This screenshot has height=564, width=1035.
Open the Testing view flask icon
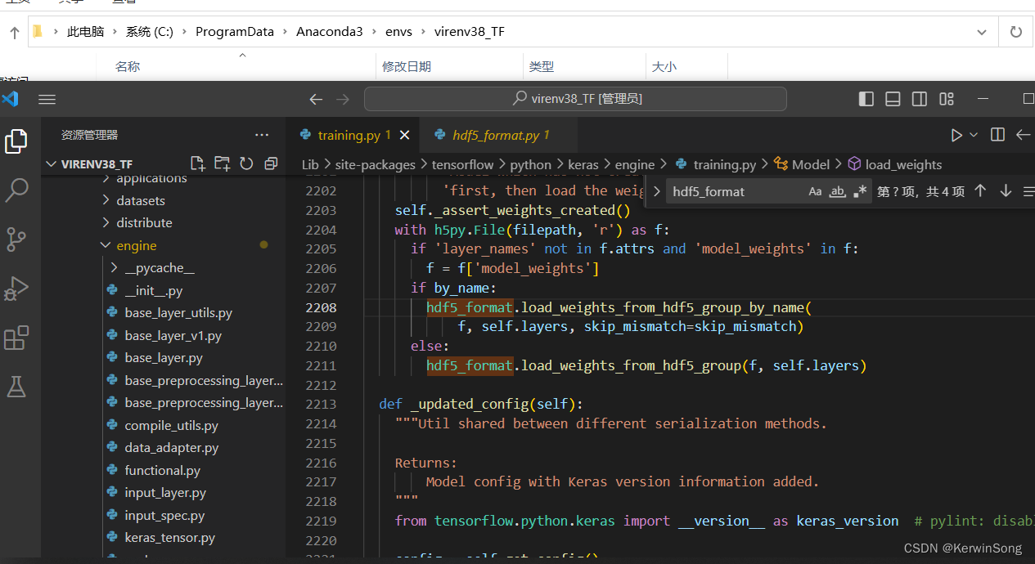tap(16, 386)
